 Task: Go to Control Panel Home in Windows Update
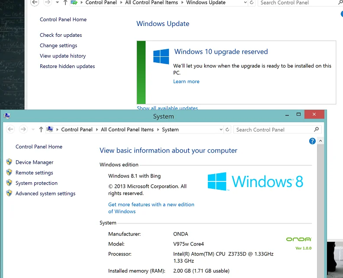tap(63, 19)
